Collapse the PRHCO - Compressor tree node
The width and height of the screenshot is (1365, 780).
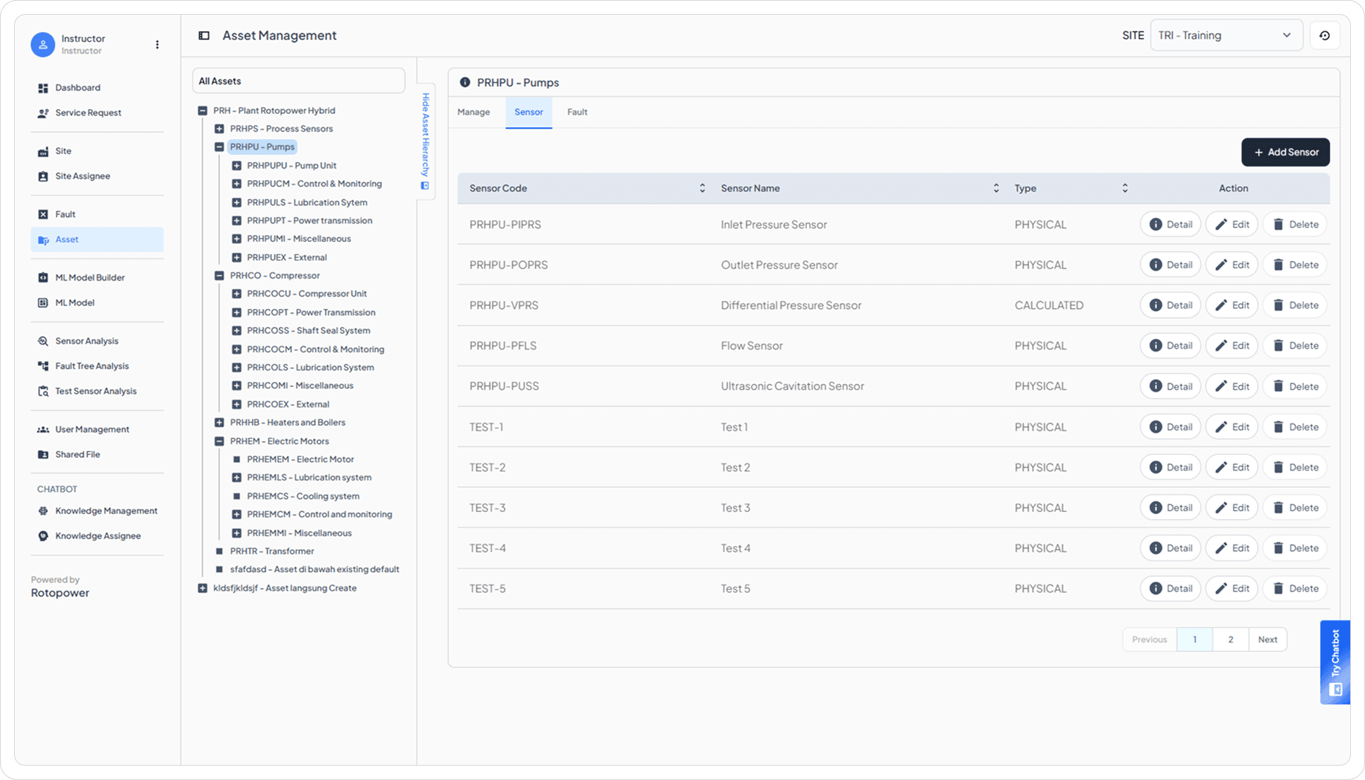[x=220, y=276]
